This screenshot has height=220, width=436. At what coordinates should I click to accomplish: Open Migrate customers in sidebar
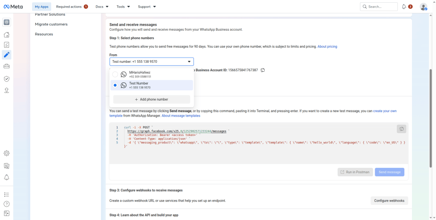(x=51, y=24)
